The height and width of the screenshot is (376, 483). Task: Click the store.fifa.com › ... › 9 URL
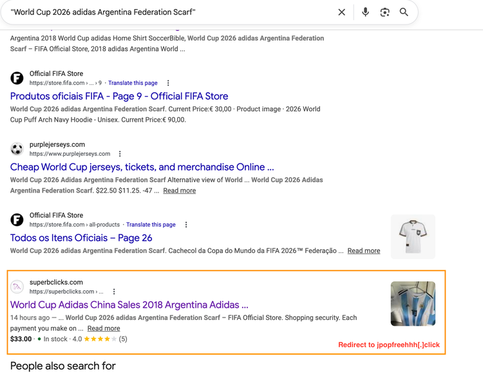click(66, 83)
